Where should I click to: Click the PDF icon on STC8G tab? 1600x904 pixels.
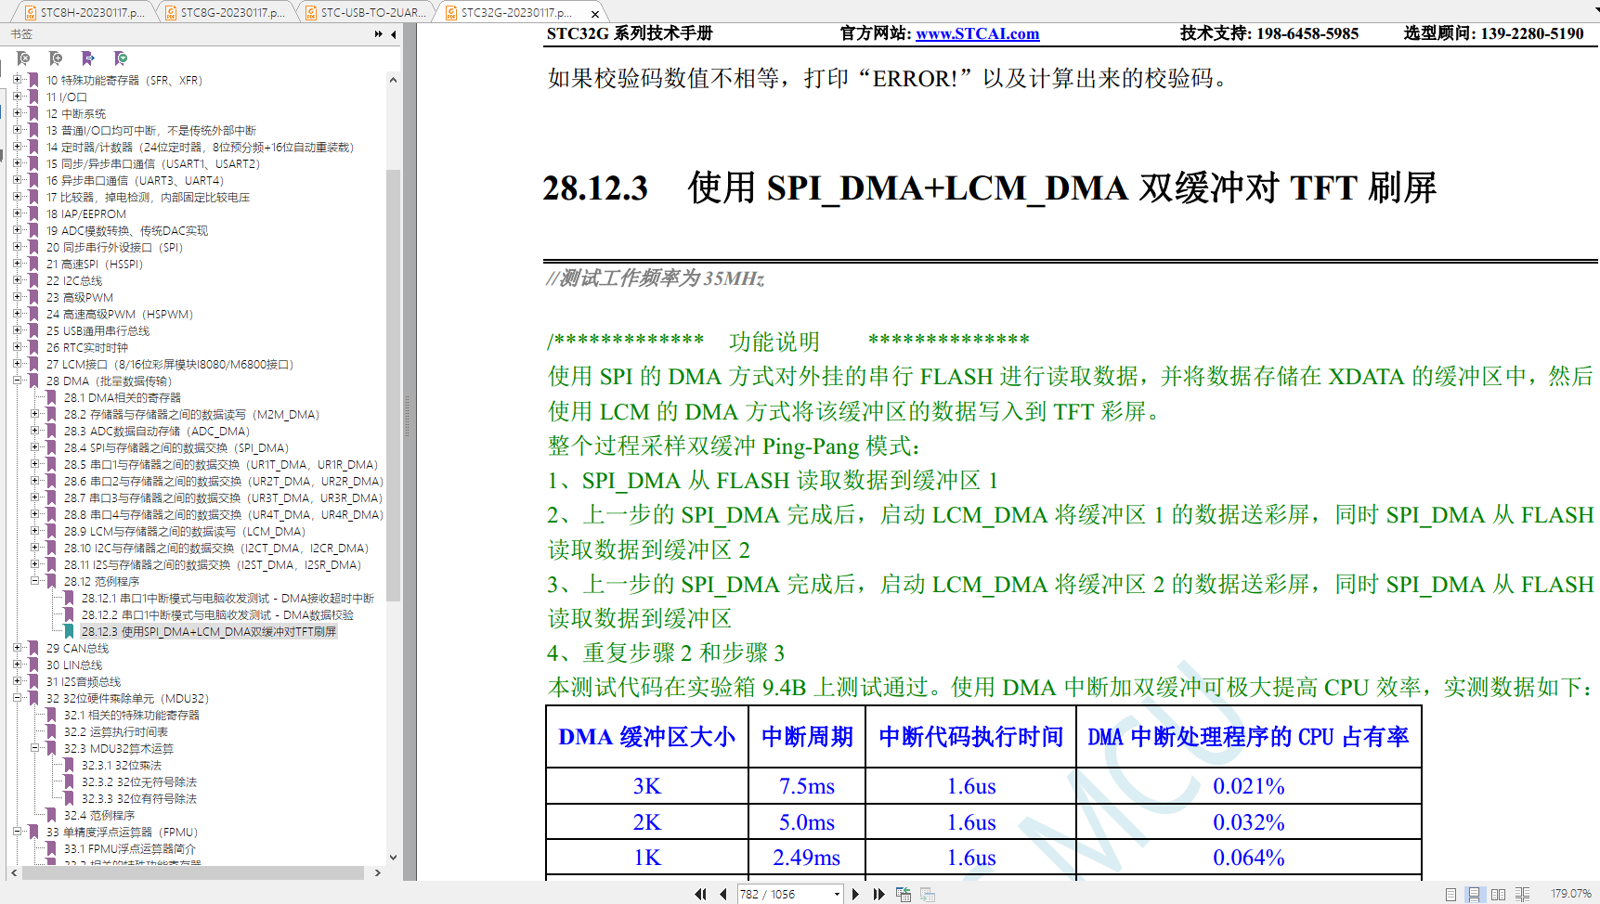pyautogui.click(x=171, y=13)
